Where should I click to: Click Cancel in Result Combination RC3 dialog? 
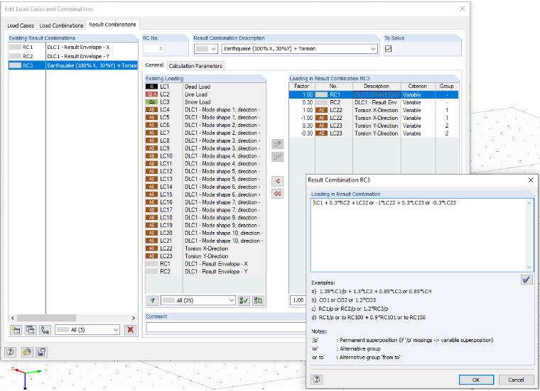tap(516, 380)
